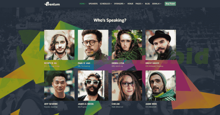Screen dimensions: 220x115
Task: Select Brent Baker's portrait with hat
Action: pos(161,45)
